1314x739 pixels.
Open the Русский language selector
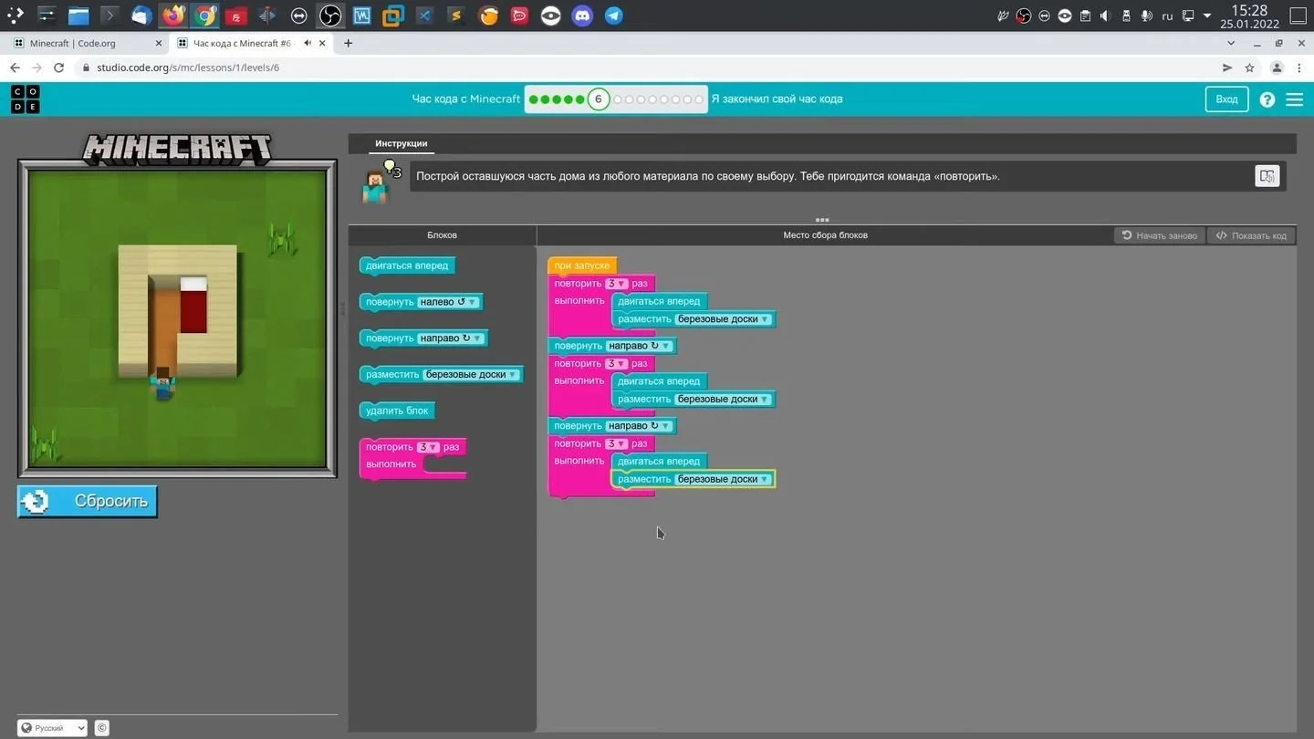tap(52, 728)
